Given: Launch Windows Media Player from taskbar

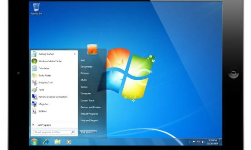Looking at the screenshot, I should [x=69, y=142].
